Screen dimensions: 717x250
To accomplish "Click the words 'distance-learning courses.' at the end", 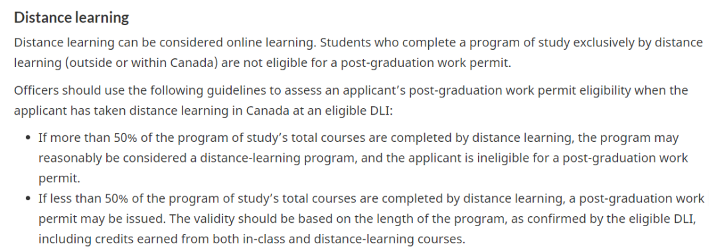I will coord(394,239).
